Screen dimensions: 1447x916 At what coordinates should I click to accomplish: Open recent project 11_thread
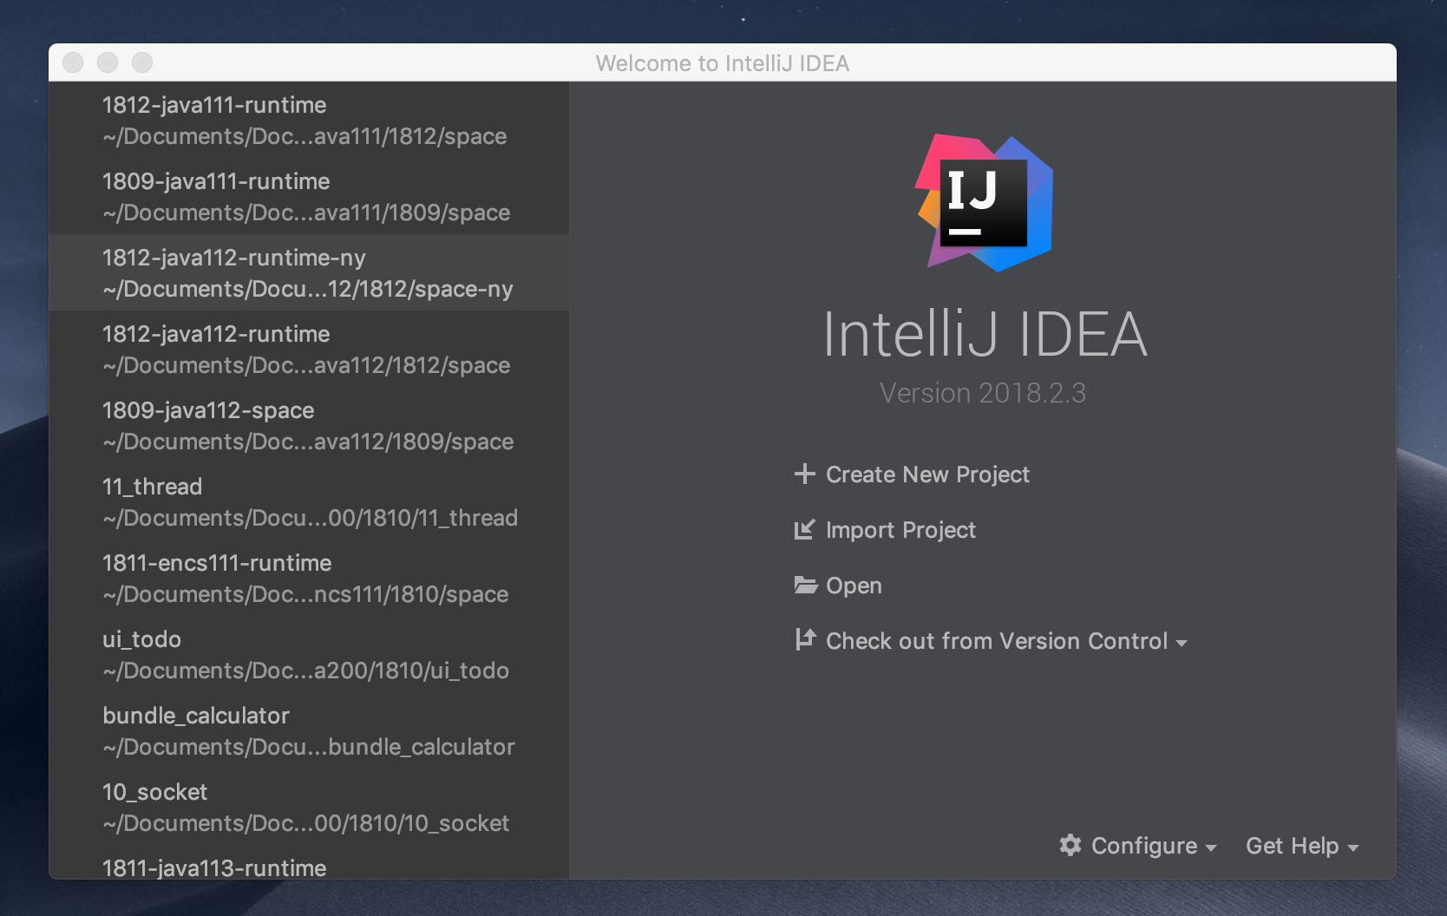309,501
